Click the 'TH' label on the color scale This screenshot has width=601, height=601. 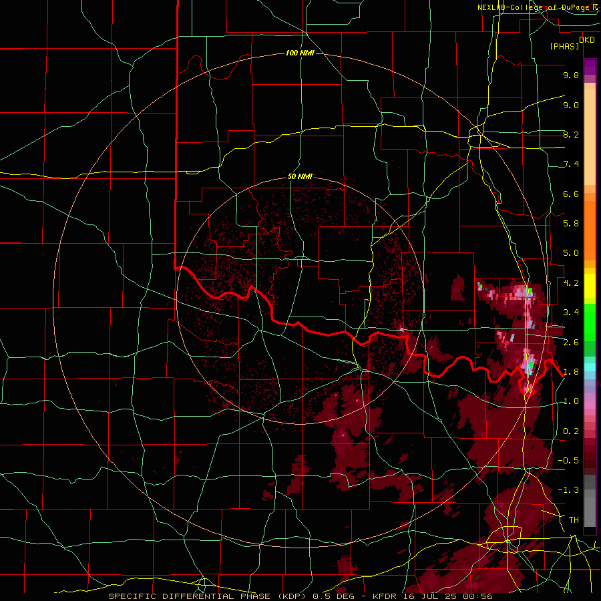574,520
